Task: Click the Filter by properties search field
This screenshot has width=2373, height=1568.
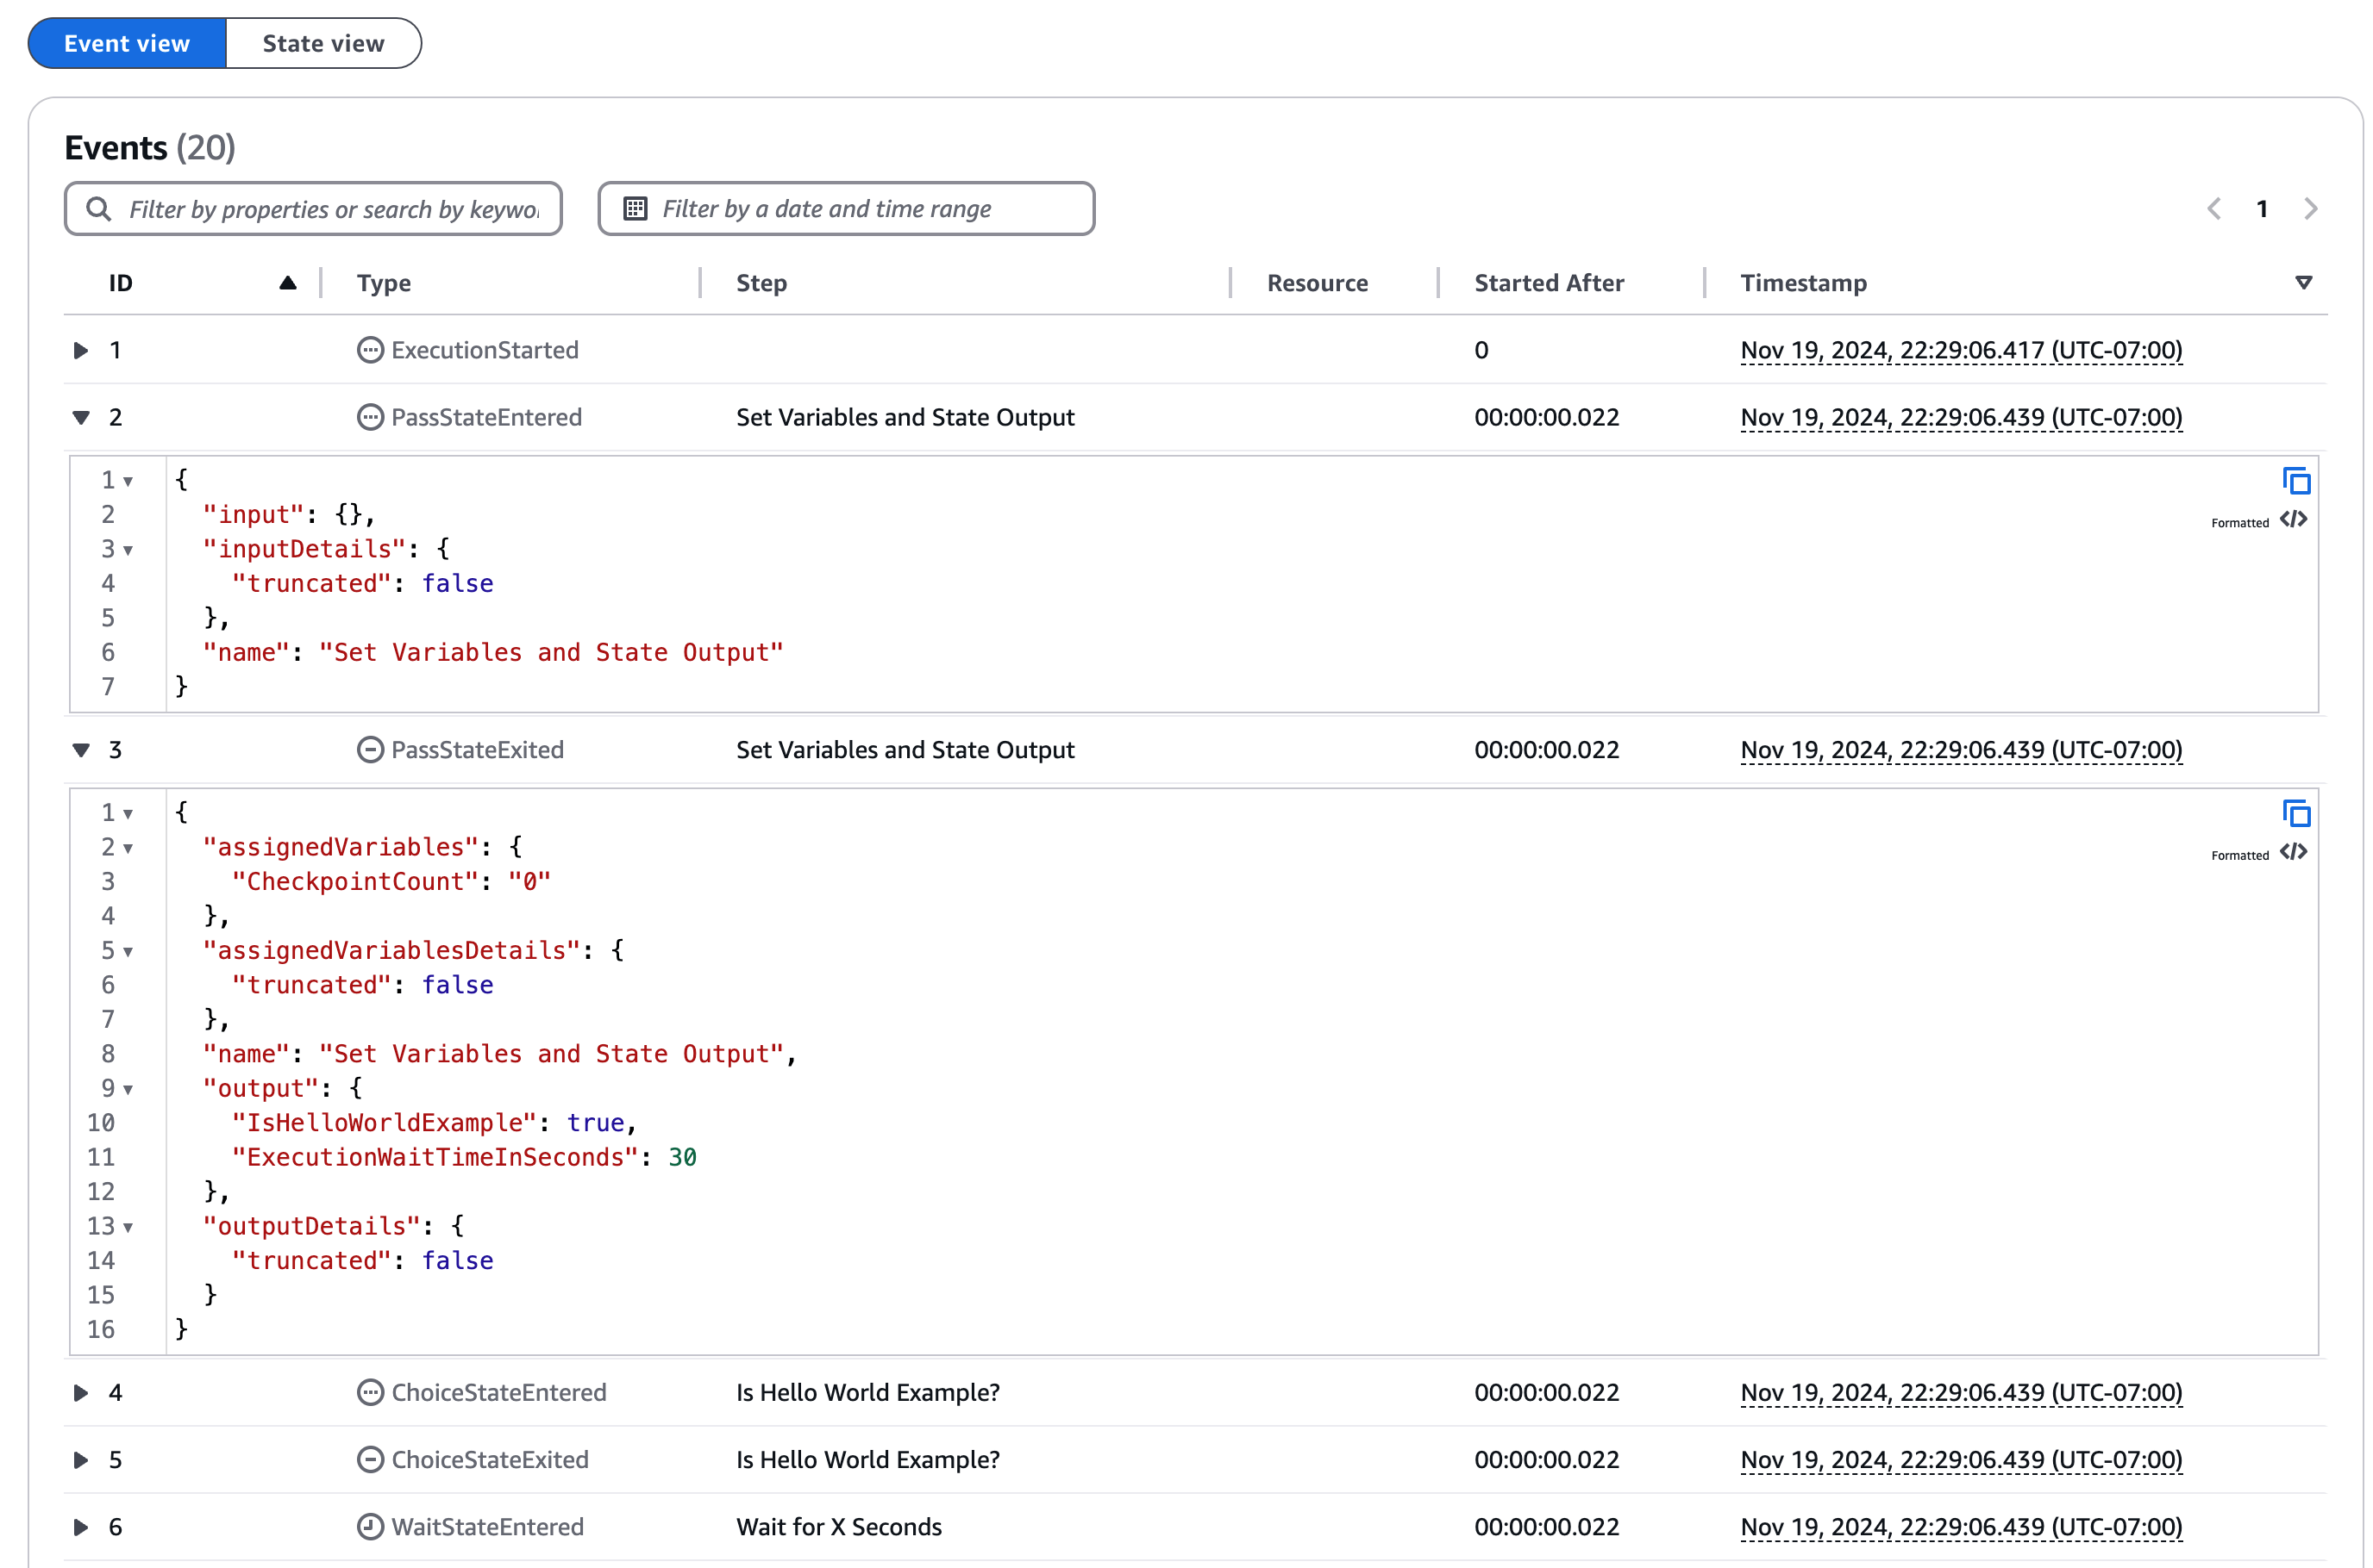Action: (314, 208)
